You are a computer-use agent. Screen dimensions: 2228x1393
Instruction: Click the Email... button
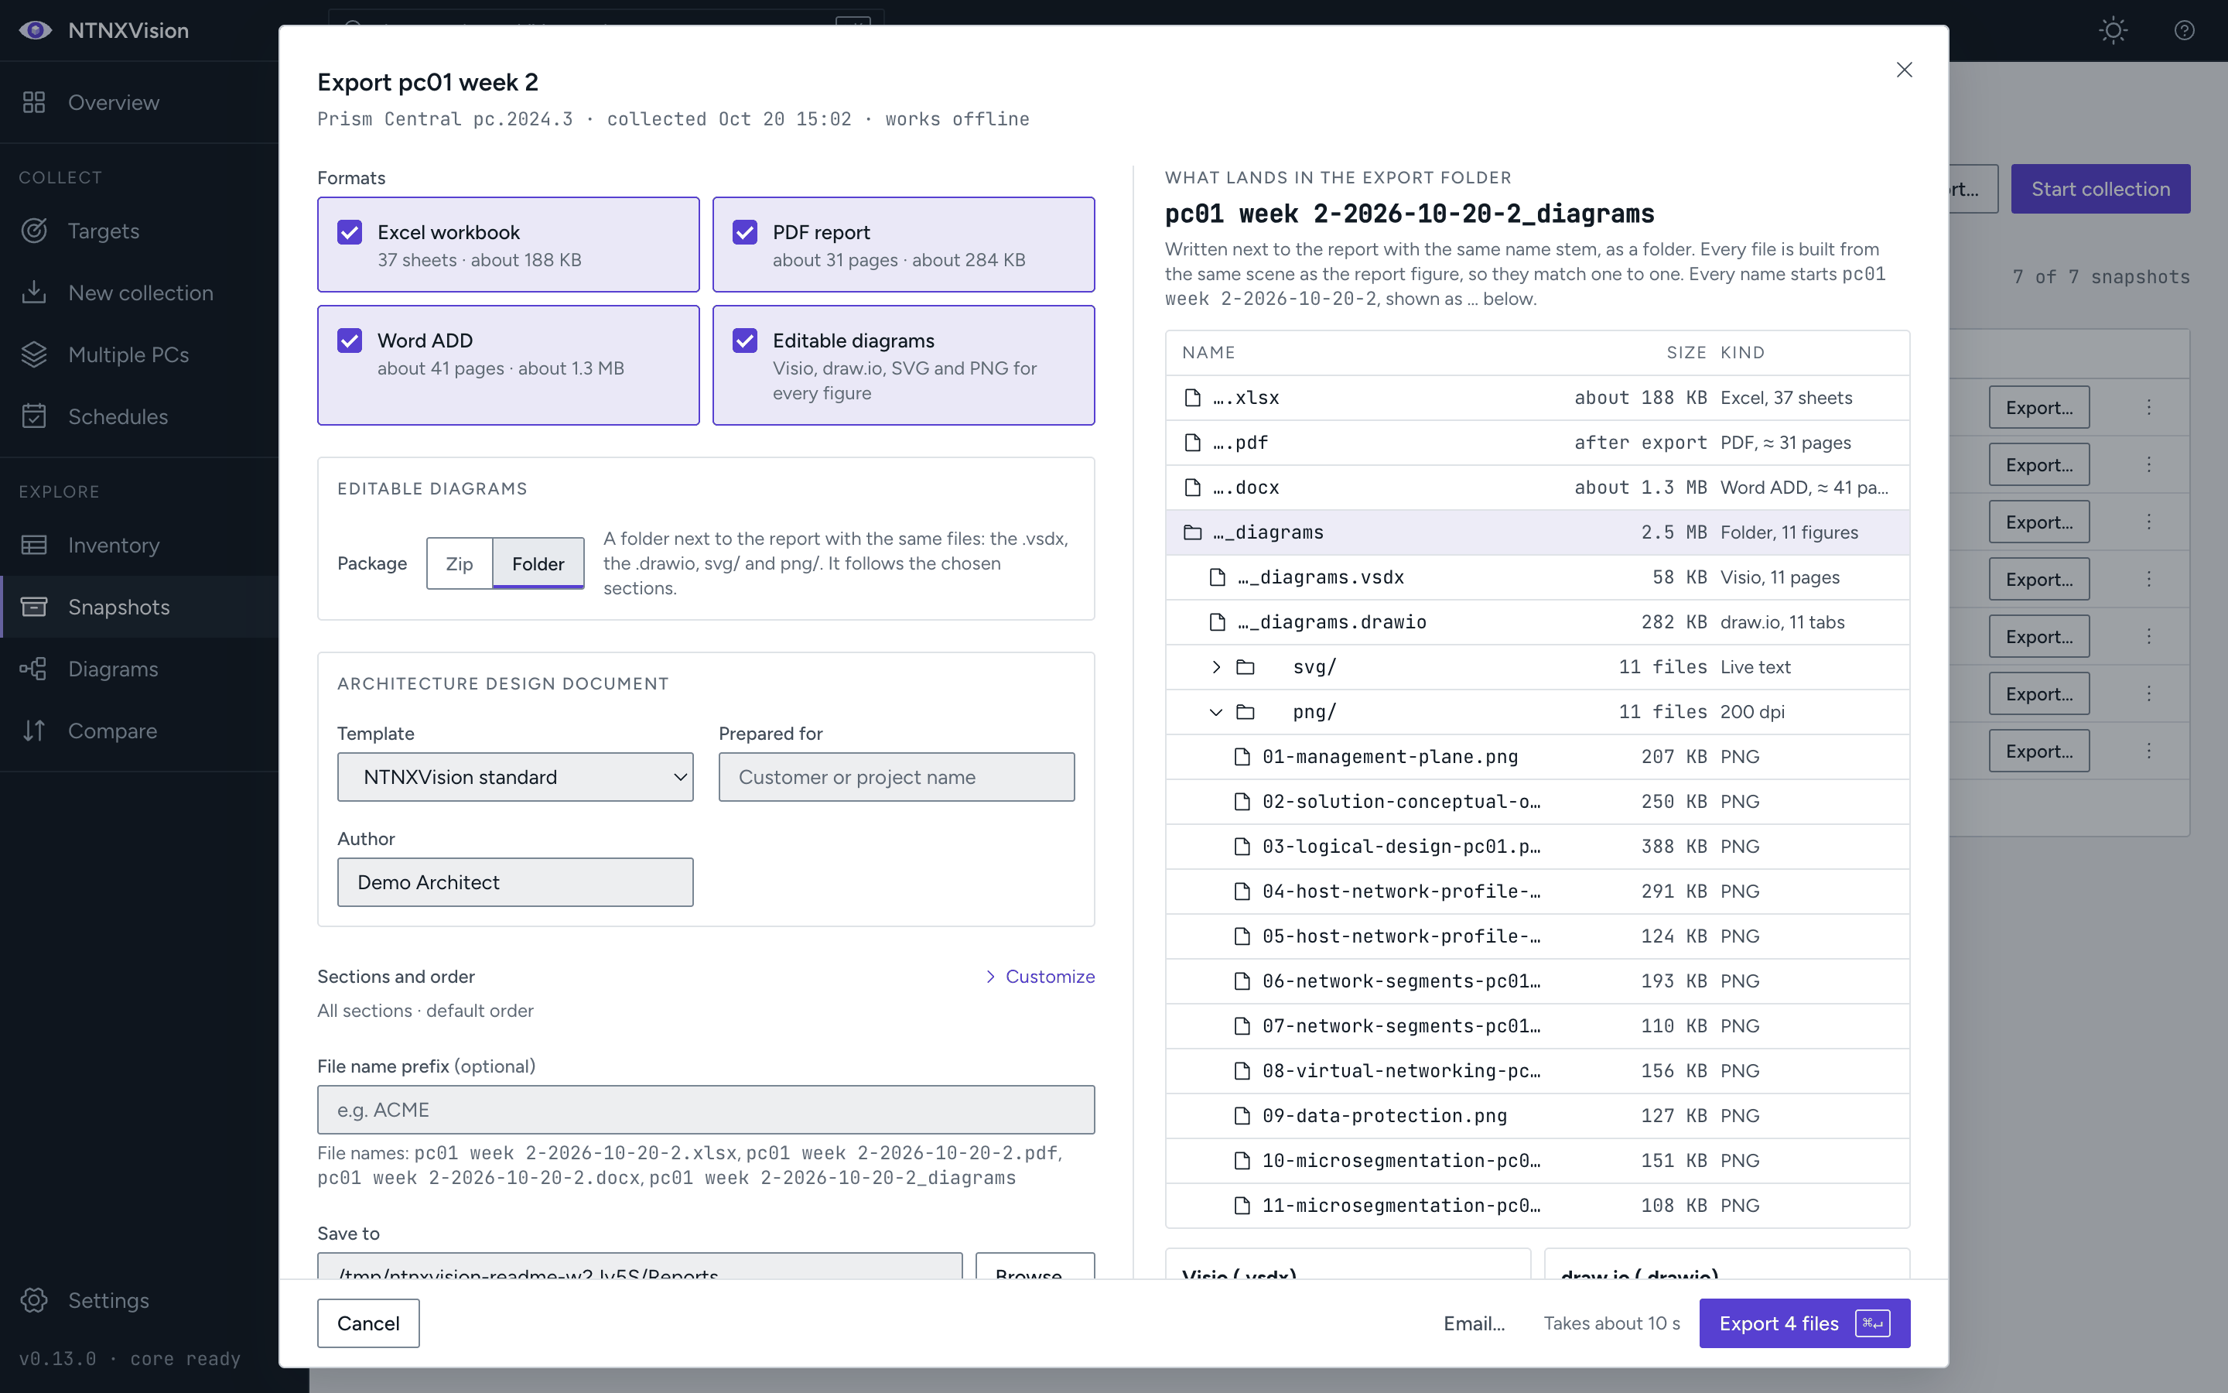pos(1474,1323)
